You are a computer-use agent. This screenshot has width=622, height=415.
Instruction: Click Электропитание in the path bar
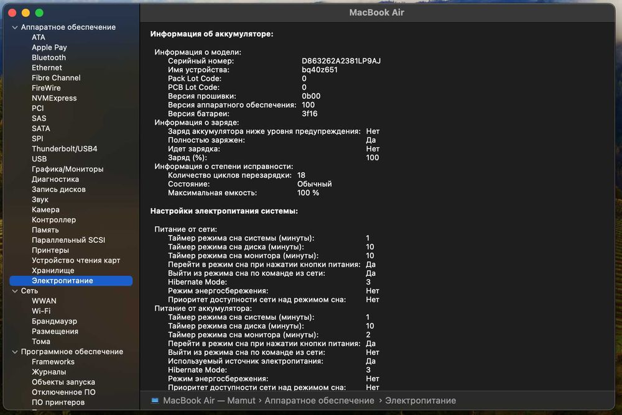[x=420, y=401]
